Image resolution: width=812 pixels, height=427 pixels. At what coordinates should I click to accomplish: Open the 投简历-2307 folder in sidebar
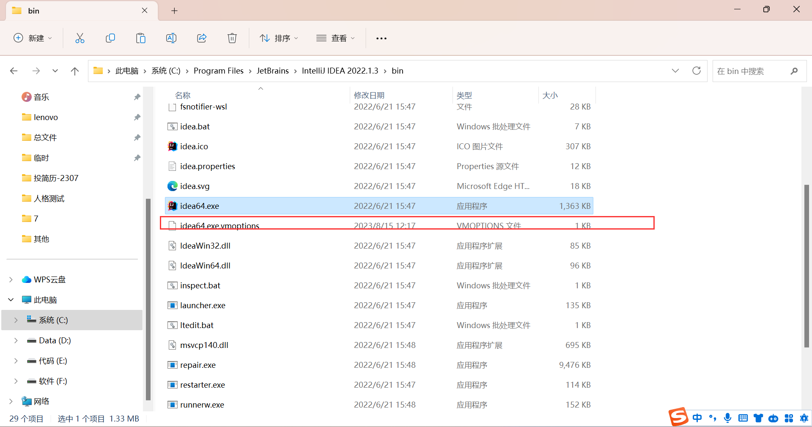click(56, 178)
